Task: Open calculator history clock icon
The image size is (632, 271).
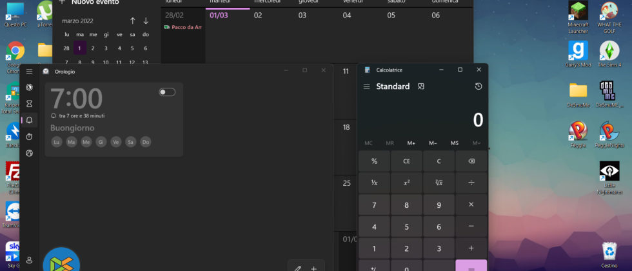Action: [x=478, y=86]
